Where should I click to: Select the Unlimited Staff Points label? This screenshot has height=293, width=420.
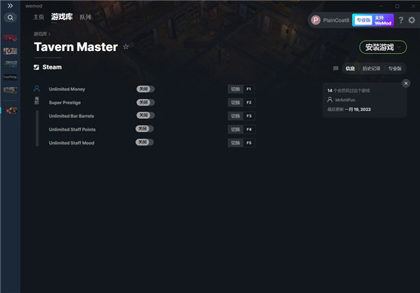tap(72, 129)
